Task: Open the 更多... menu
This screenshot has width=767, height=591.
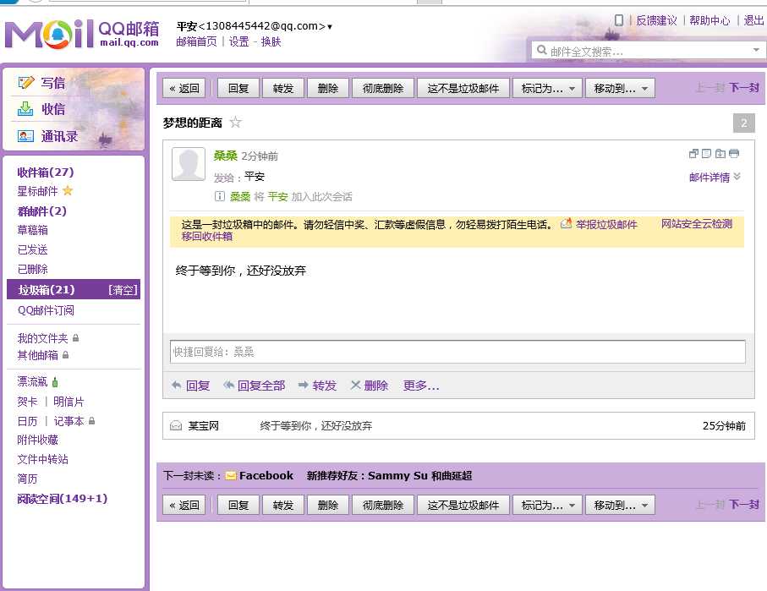Action: click(421, 386)
